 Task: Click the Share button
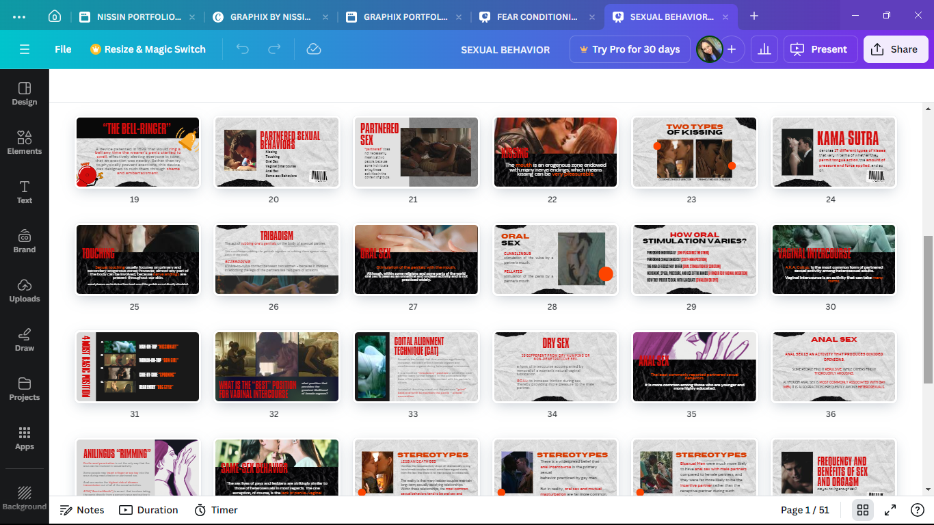(x=896, y=49)
